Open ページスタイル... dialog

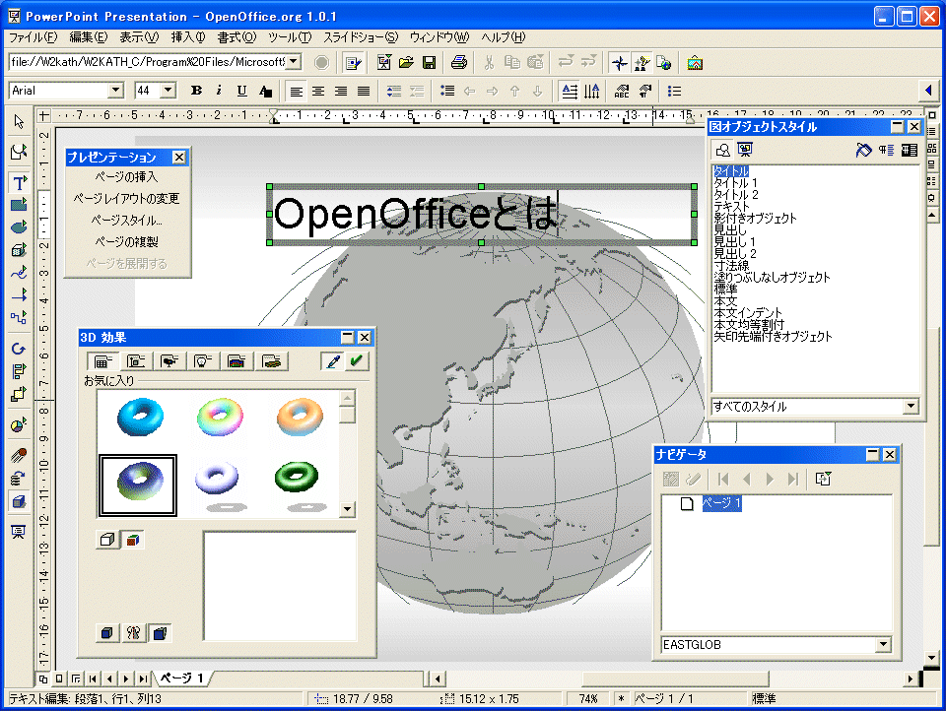127,221
